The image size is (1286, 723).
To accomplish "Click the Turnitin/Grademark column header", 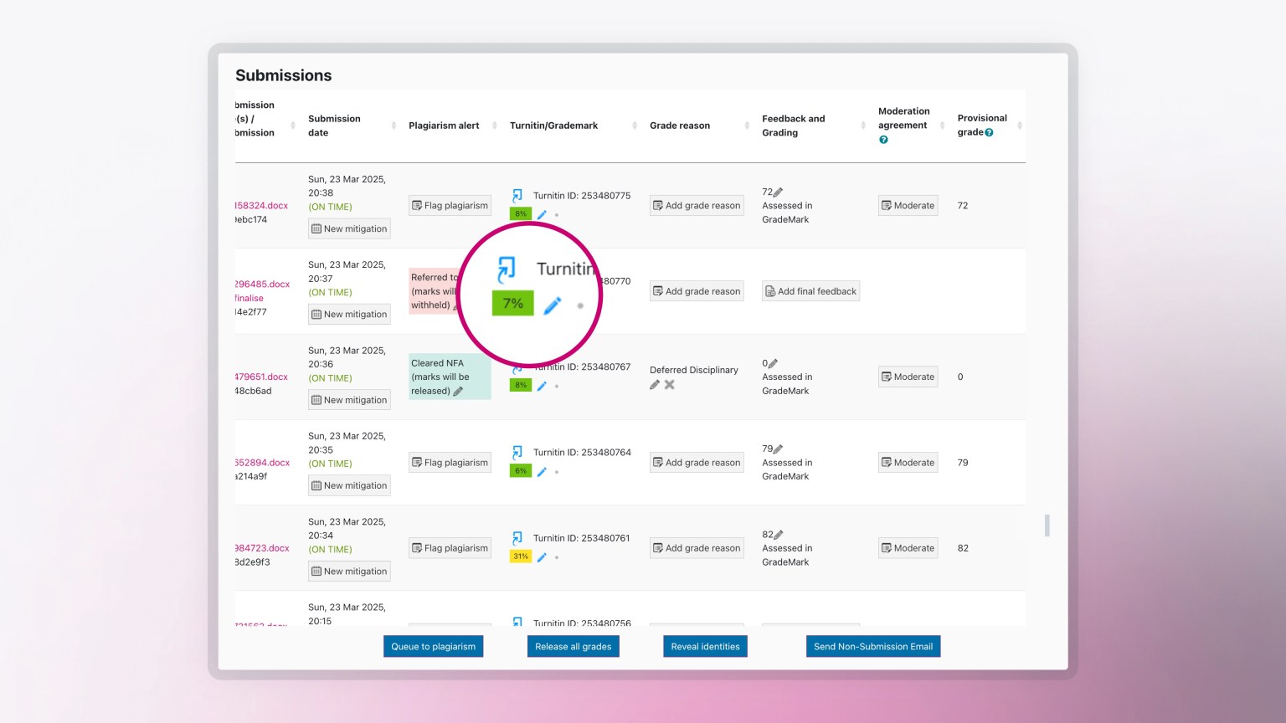I will (x=553, y=126).
